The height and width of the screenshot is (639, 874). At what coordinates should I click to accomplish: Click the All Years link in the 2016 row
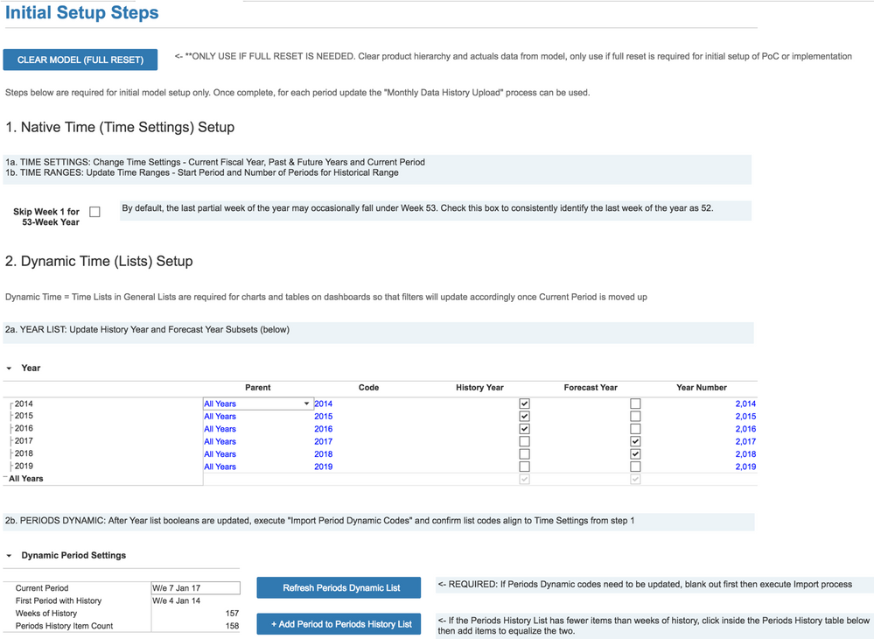(x=220, y=428)
